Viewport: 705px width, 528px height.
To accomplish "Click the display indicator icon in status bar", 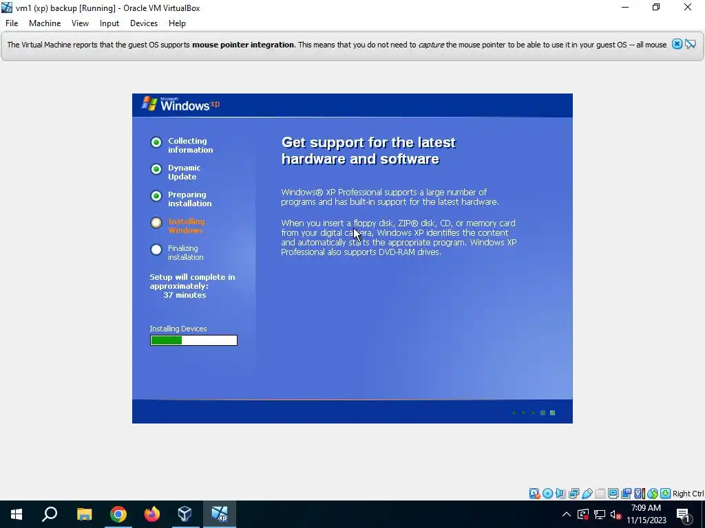I will (x=613, y=494).
